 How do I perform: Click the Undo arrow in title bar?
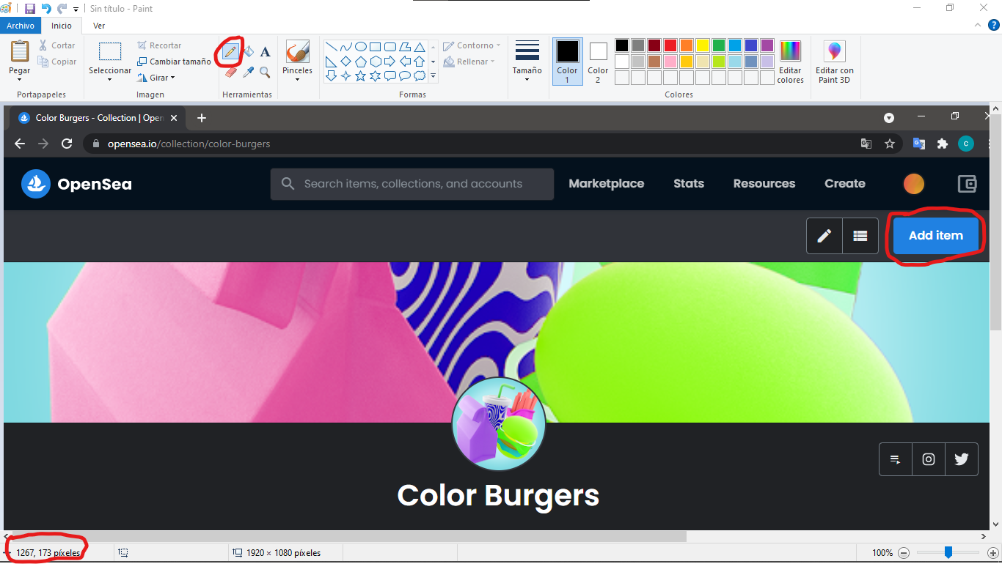tap(46, 9)
